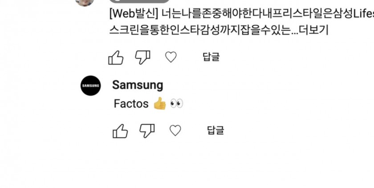374x188 pixels.
Task: Reply (답글) to the [Web발신] comment
Action: click(x=211, y=57)
